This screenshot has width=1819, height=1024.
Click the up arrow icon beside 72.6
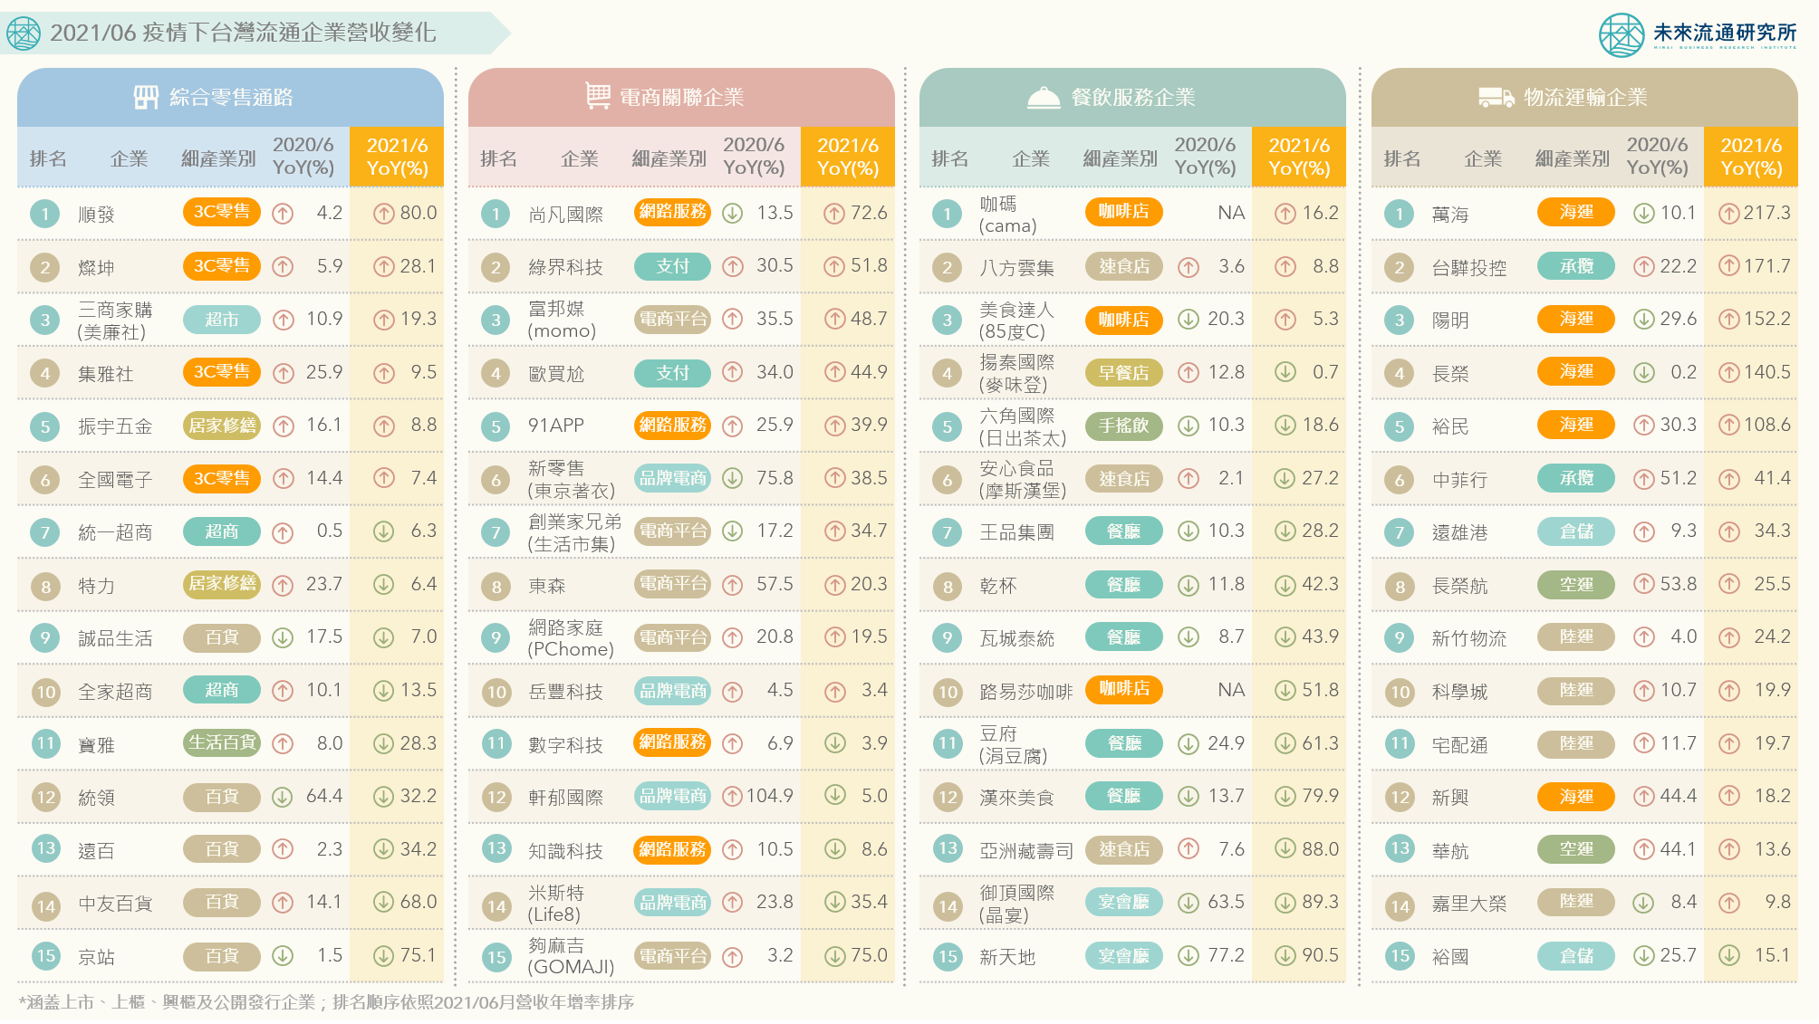[834, 214]
